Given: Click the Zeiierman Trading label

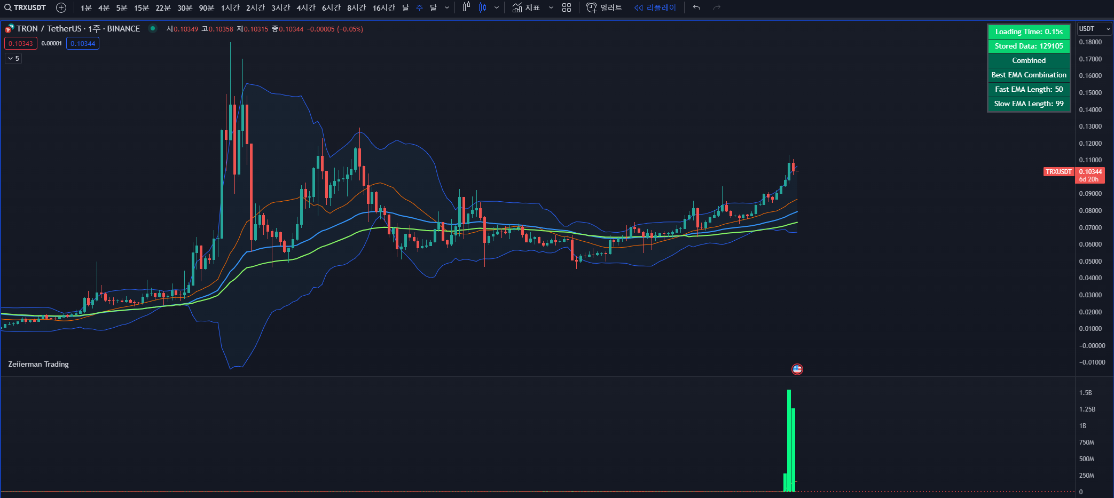Looking at the screenshot, I should pos(38,364).
